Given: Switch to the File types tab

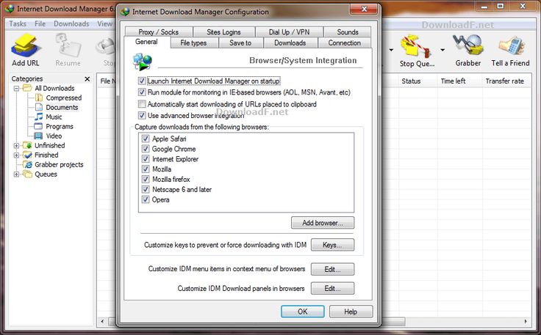Looking at the screenshot, I should [193, 43].
